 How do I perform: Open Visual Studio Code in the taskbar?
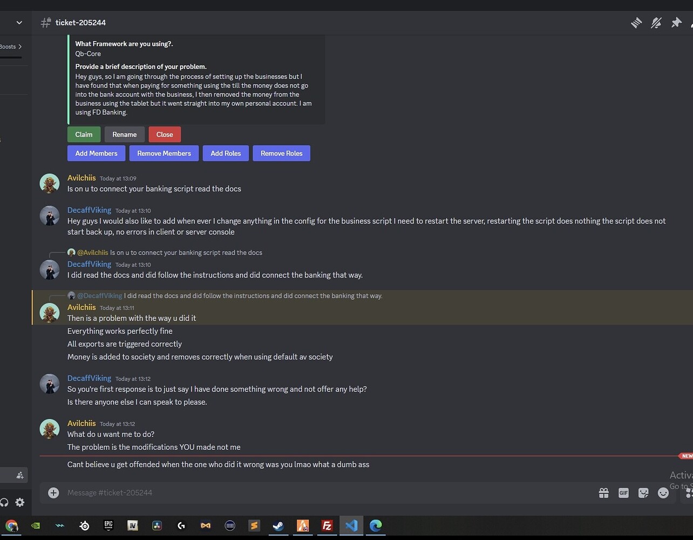tap(351, 525)
